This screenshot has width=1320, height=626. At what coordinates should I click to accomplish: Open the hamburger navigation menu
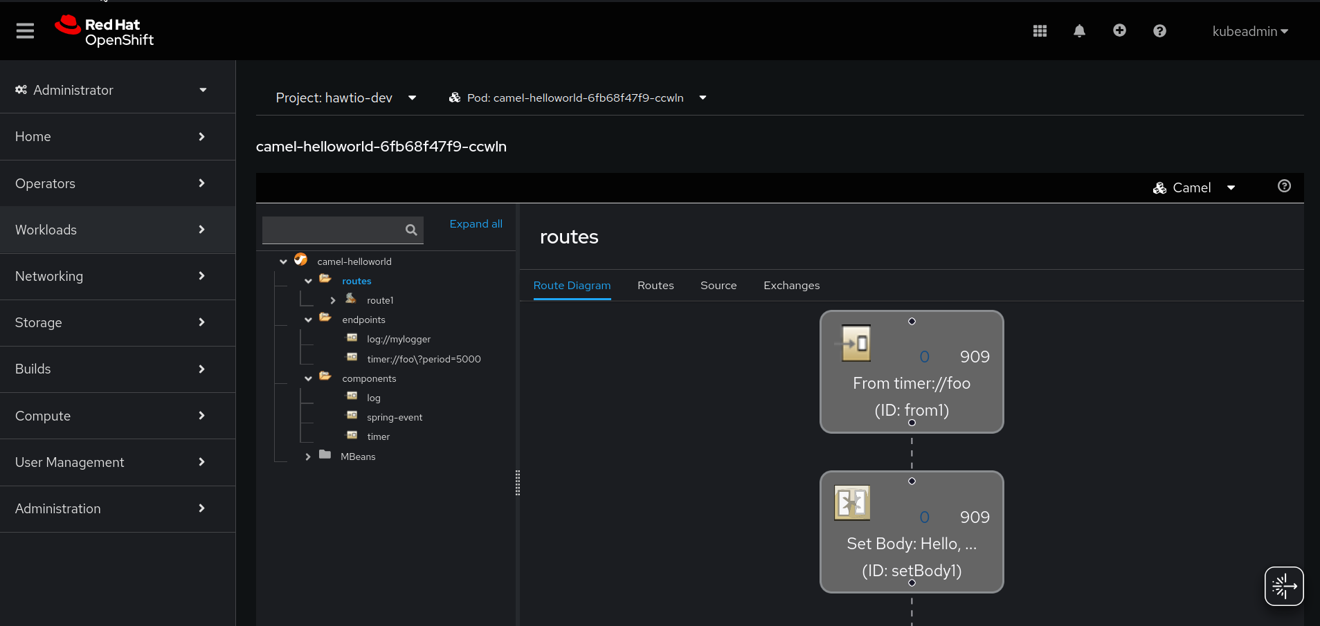pyautogui.click(x=25, y=31)
